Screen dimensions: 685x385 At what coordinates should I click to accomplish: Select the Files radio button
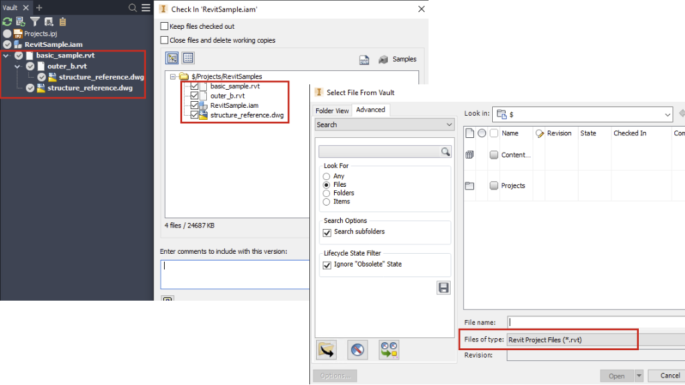point(326,185)
